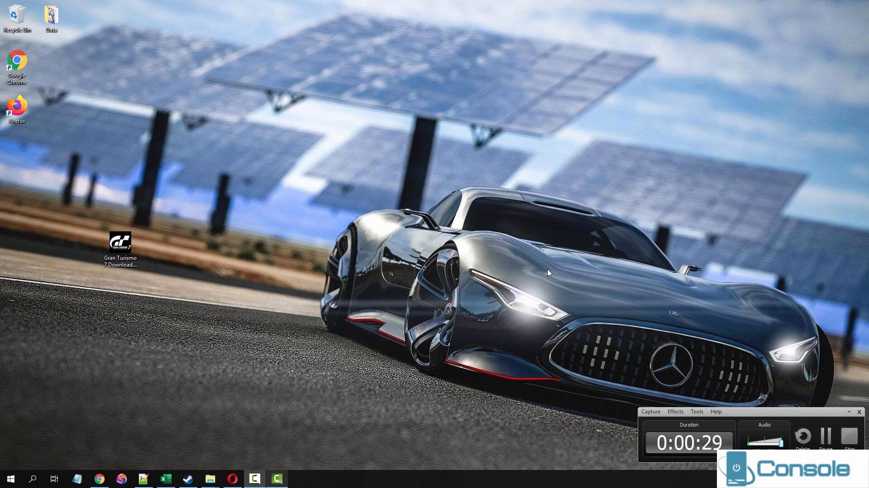Open Excel from the taskbar
This screenshot has height=488, width=869.
pyautogui.click(x=166, y=479)
